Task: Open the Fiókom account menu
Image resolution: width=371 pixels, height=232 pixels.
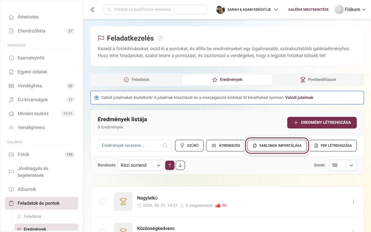Action: [x=350, y=10]
